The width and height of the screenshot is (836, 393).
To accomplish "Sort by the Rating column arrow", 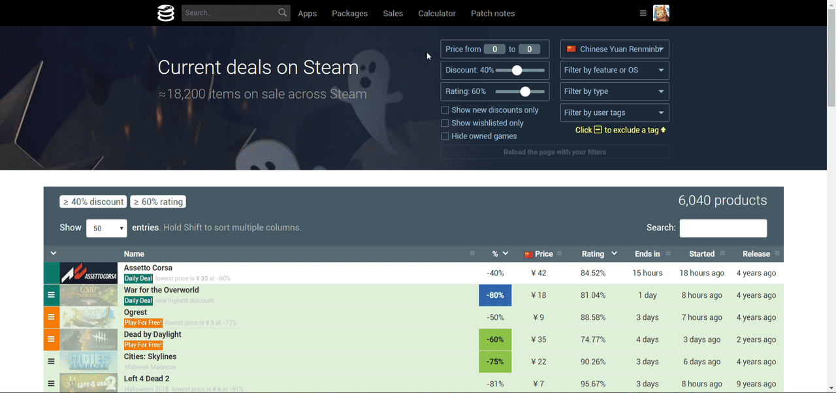I will click(x=615, y=253).
